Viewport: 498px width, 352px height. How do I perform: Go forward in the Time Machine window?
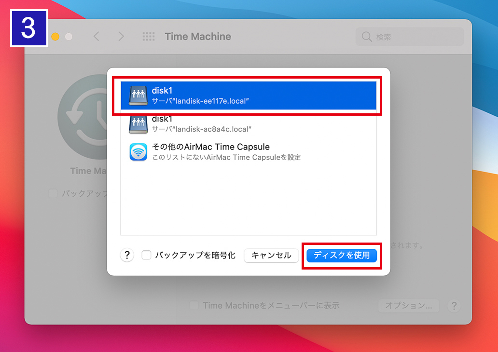point(121,37)
